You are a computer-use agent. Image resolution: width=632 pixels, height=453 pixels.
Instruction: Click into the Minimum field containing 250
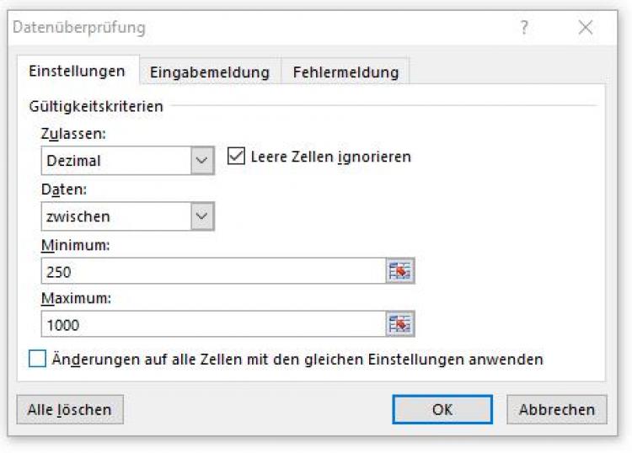pyautogui.click(x=211, y=271)
